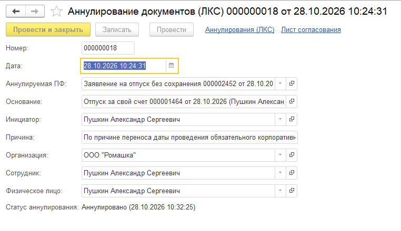Expand the Инициатор dropdown list
Screen dimensions: 401x231
[280, 119]
